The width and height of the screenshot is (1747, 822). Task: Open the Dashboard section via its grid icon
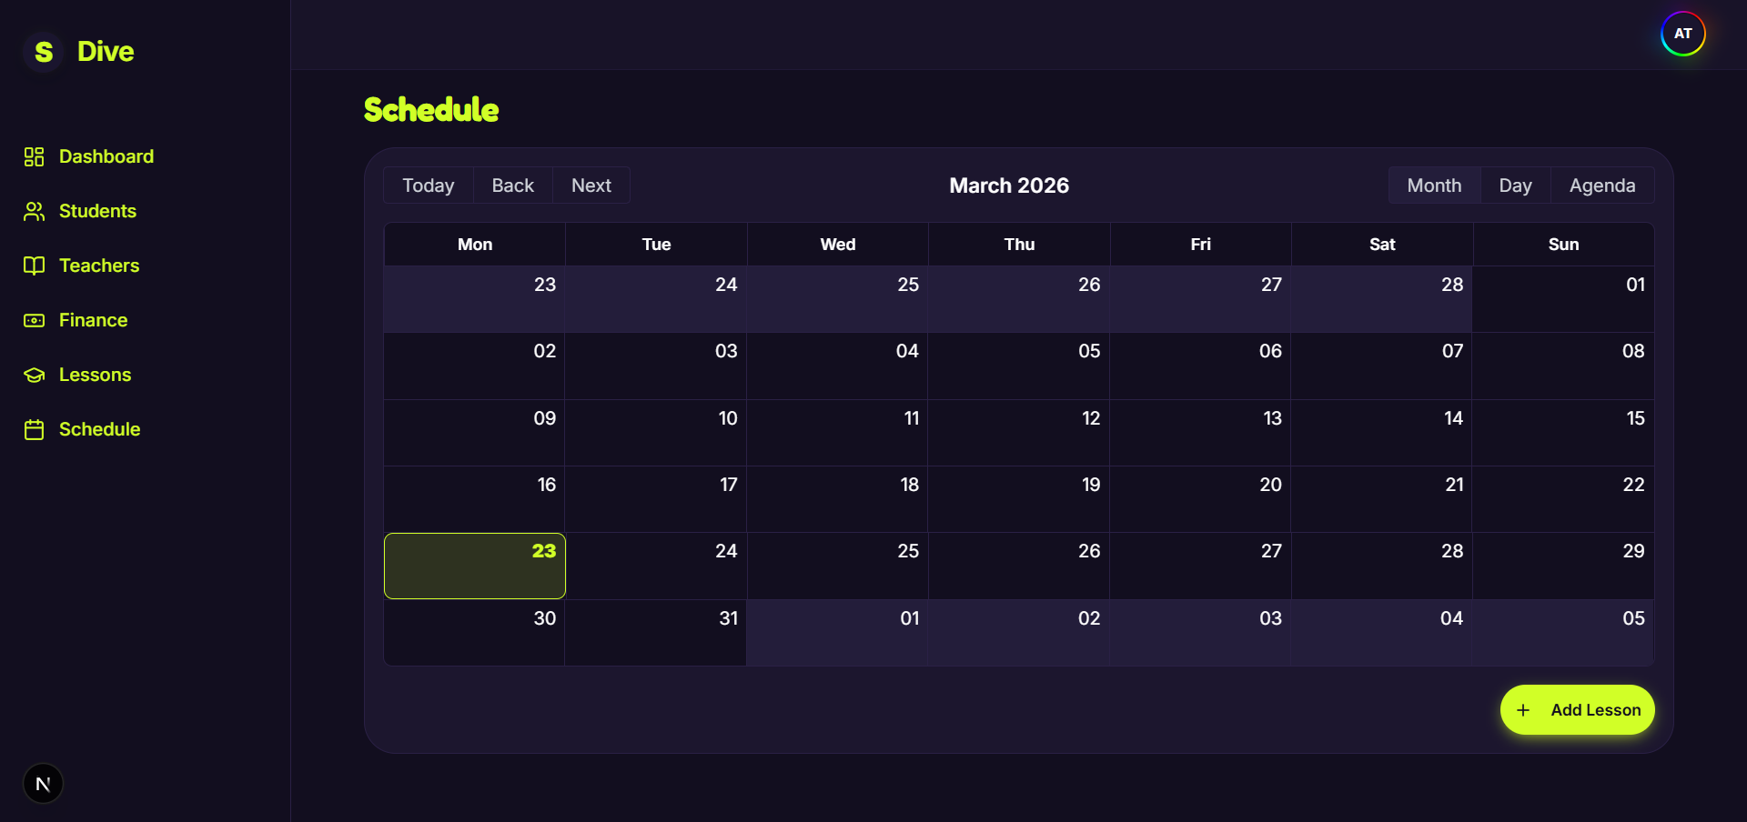(35, 156)
